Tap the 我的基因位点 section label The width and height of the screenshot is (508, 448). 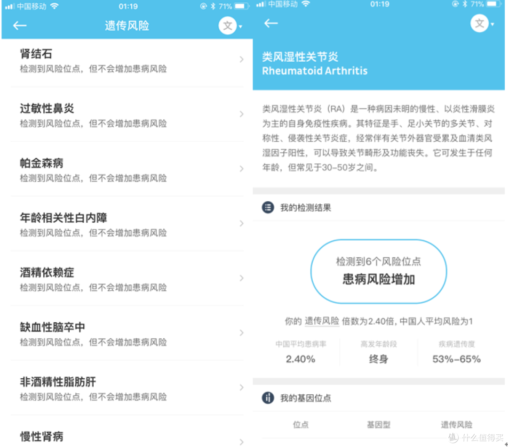pos(306,398)
